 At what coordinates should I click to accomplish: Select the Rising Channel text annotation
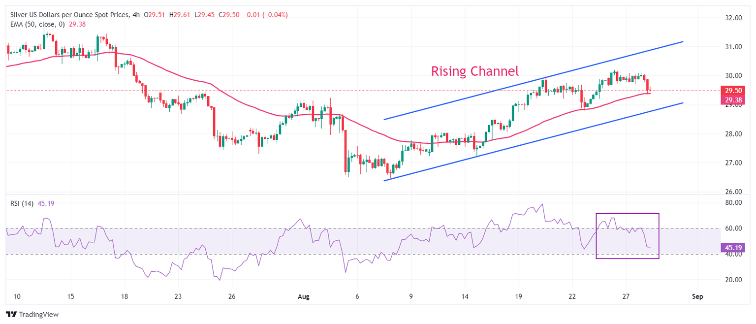coord(474,71)
